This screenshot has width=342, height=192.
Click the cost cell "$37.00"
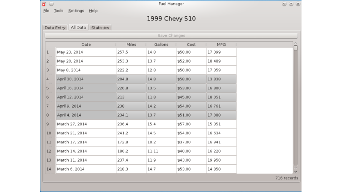[x=191, y=142]
